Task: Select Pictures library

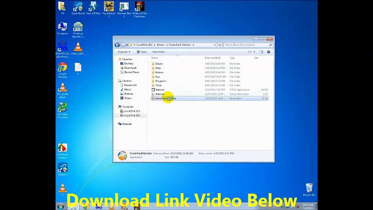Action: pos(127,94)
